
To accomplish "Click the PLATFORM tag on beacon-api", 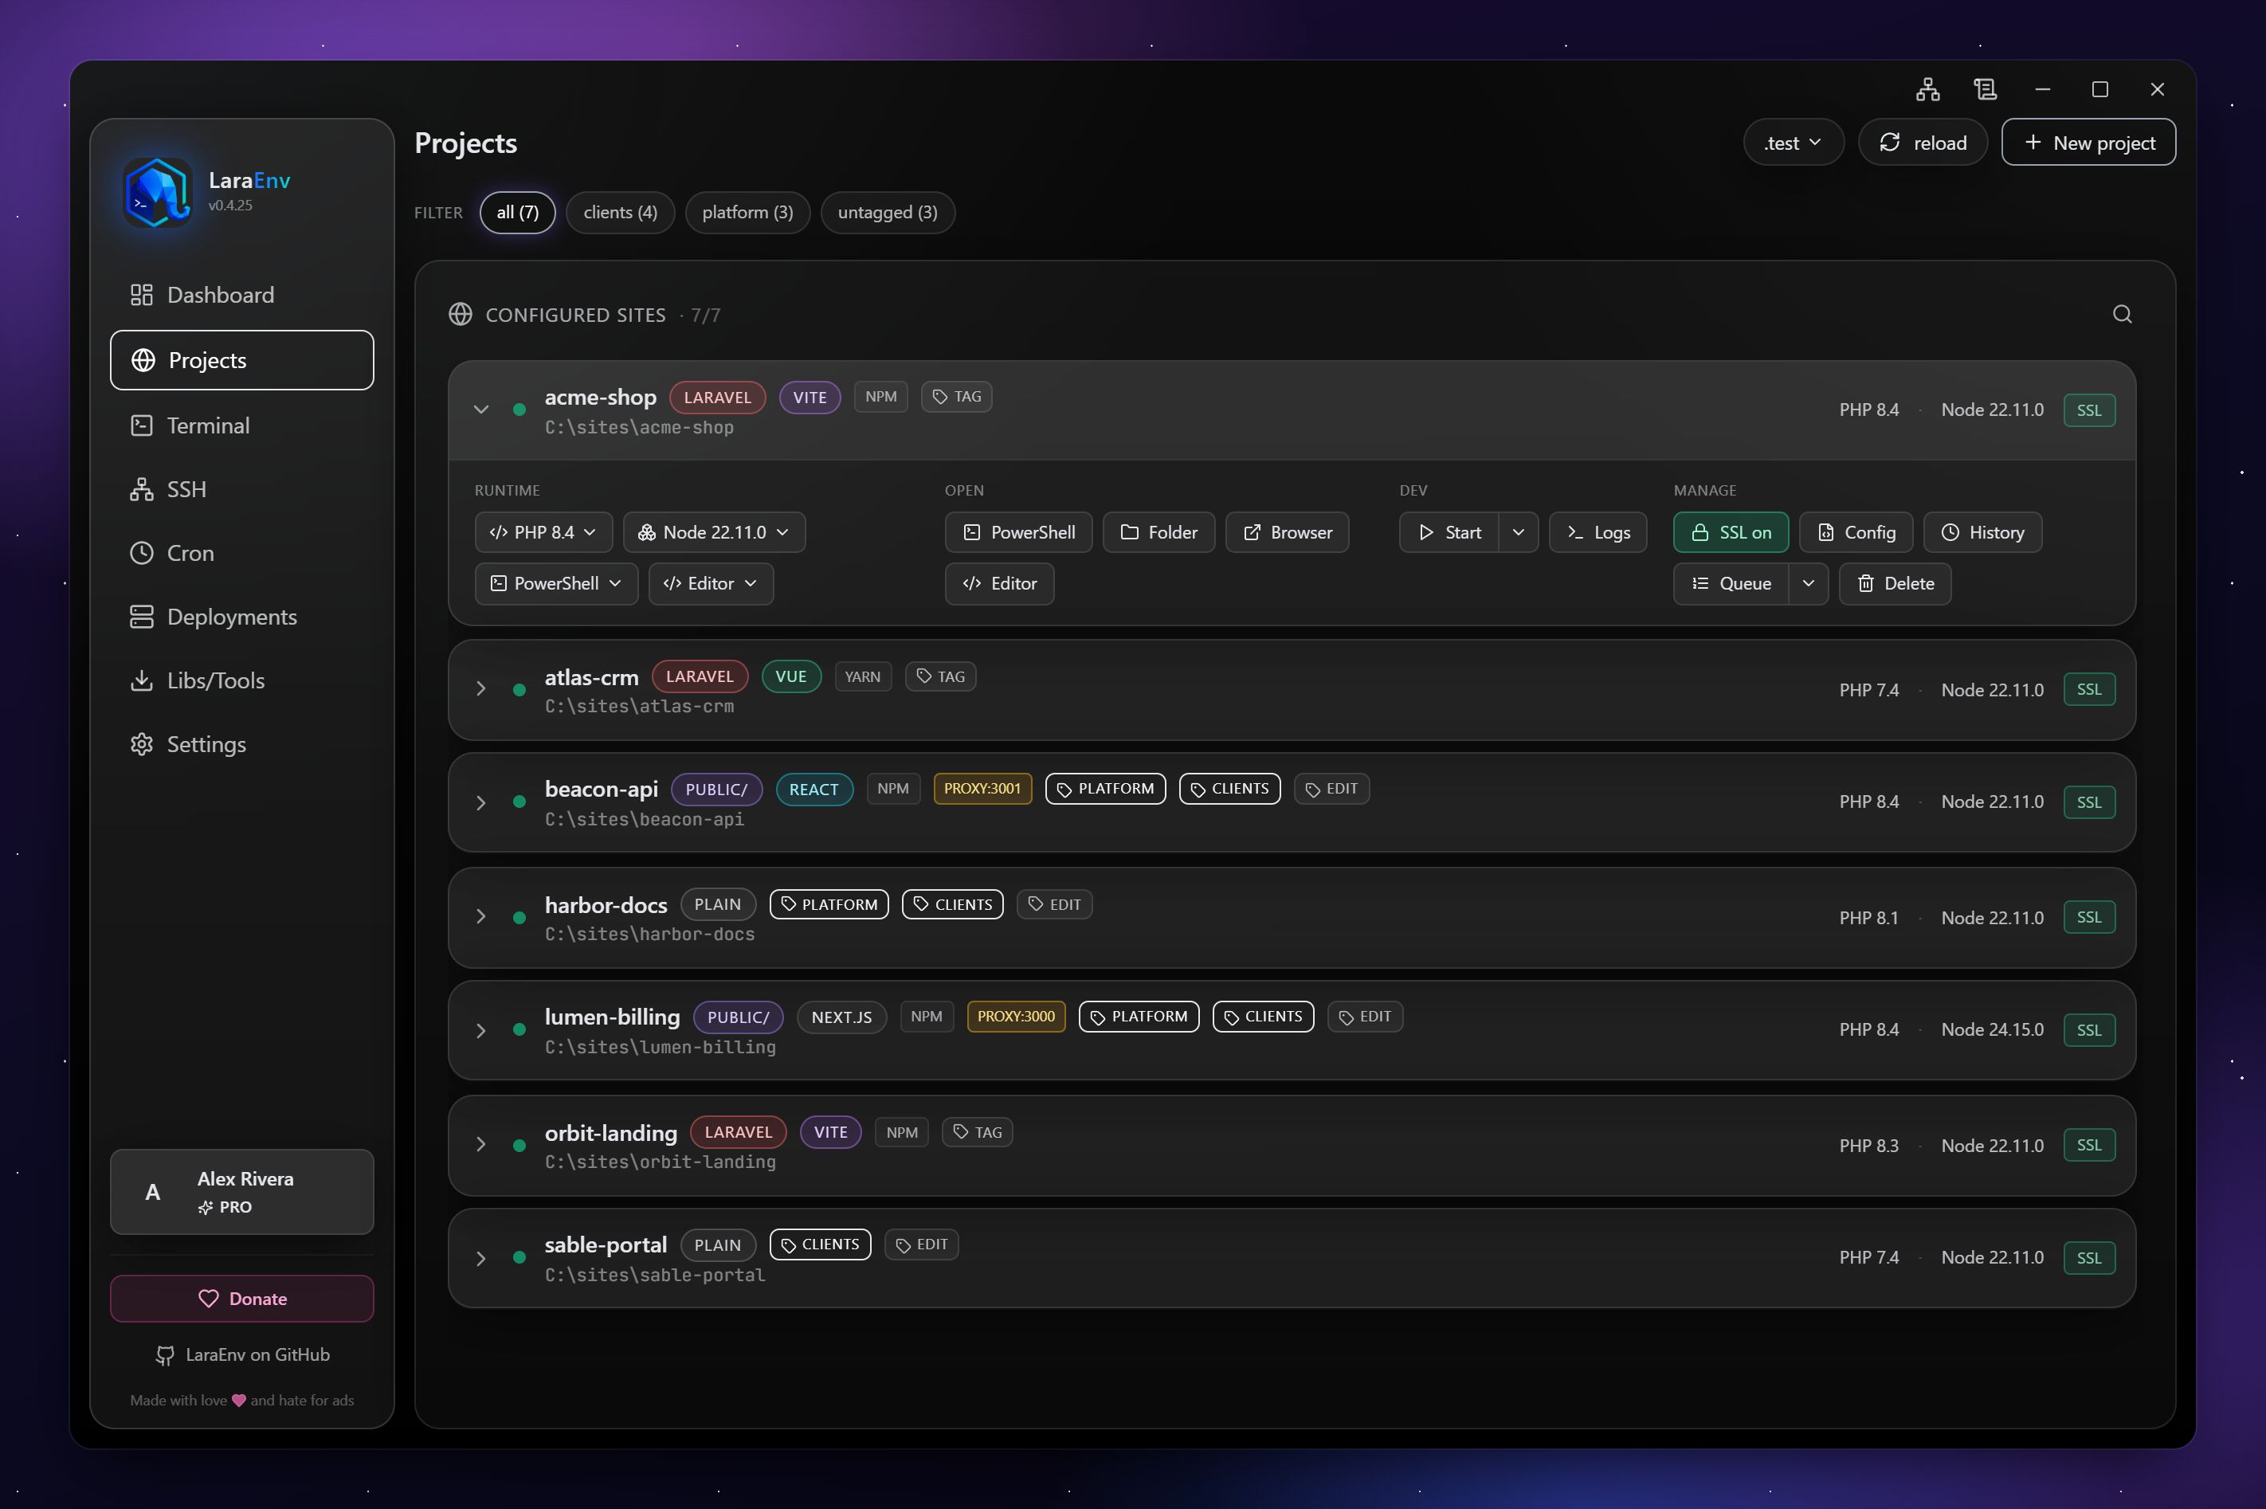I will (x=1104, y=789).
